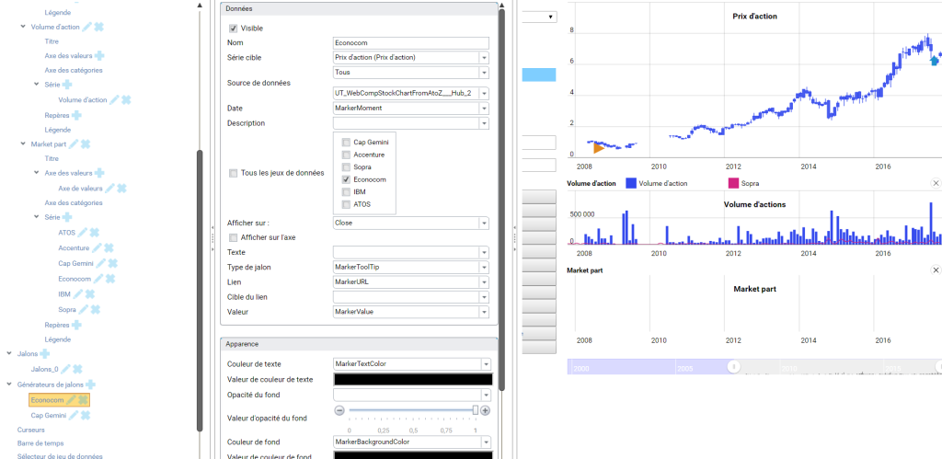Open the Description dropdown
This screenshot has width=942, height=459.
pos(484,123)
